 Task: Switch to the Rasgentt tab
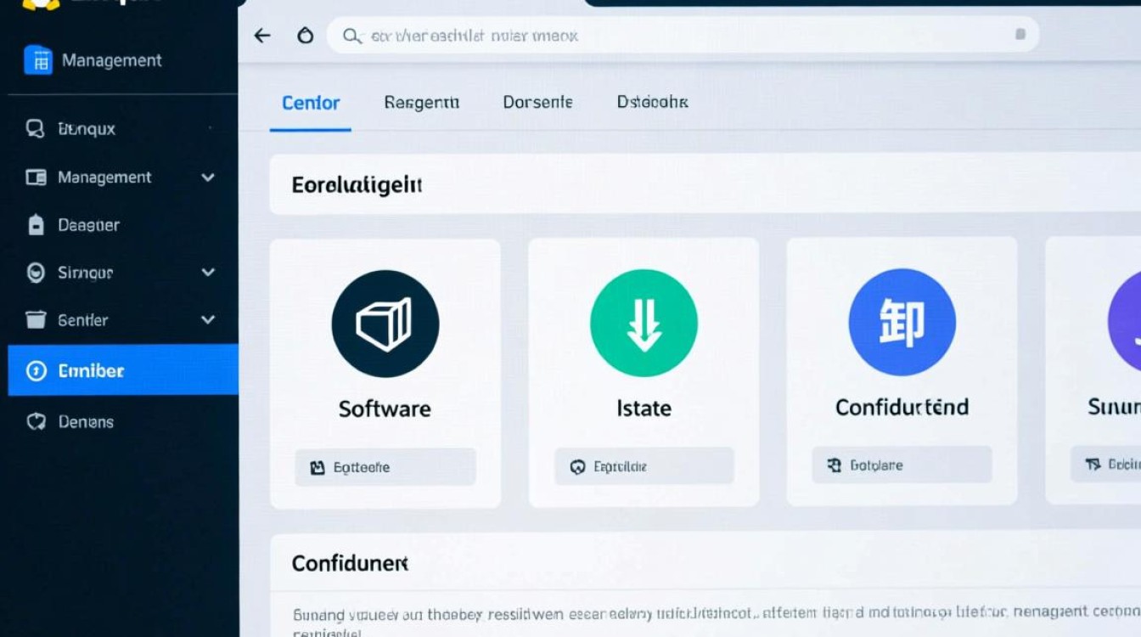coord(421,103)
